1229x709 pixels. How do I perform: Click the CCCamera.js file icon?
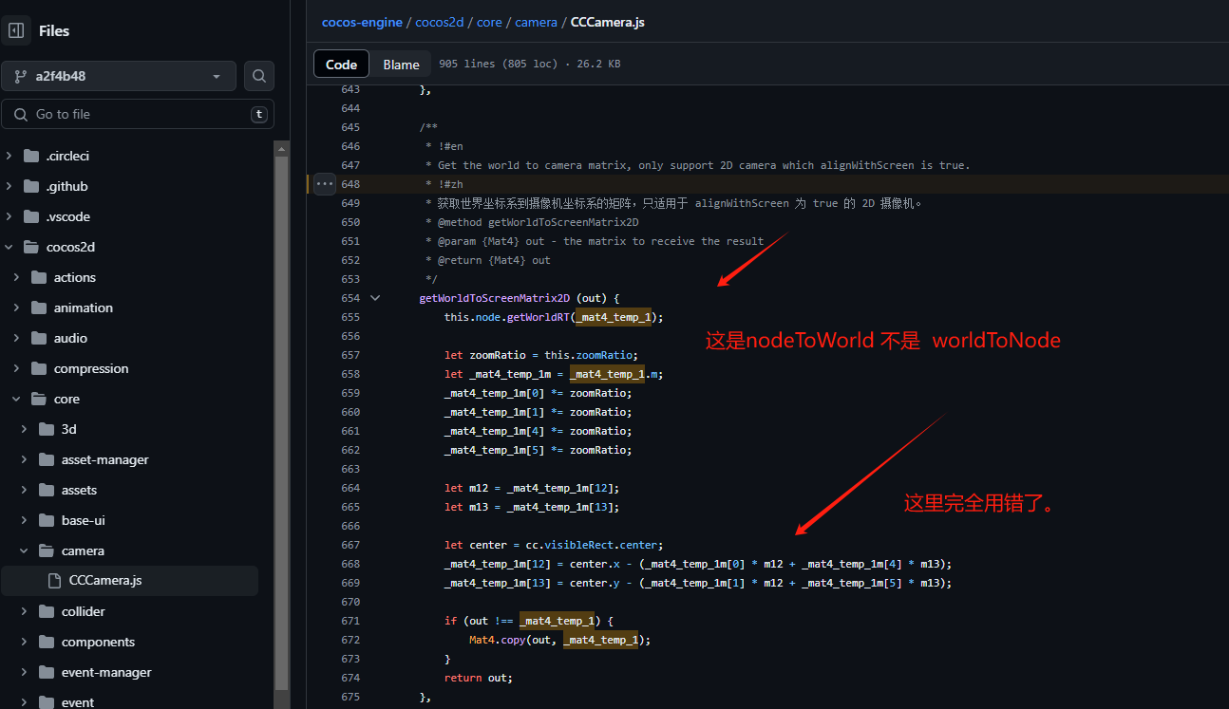tap(54, 581)
